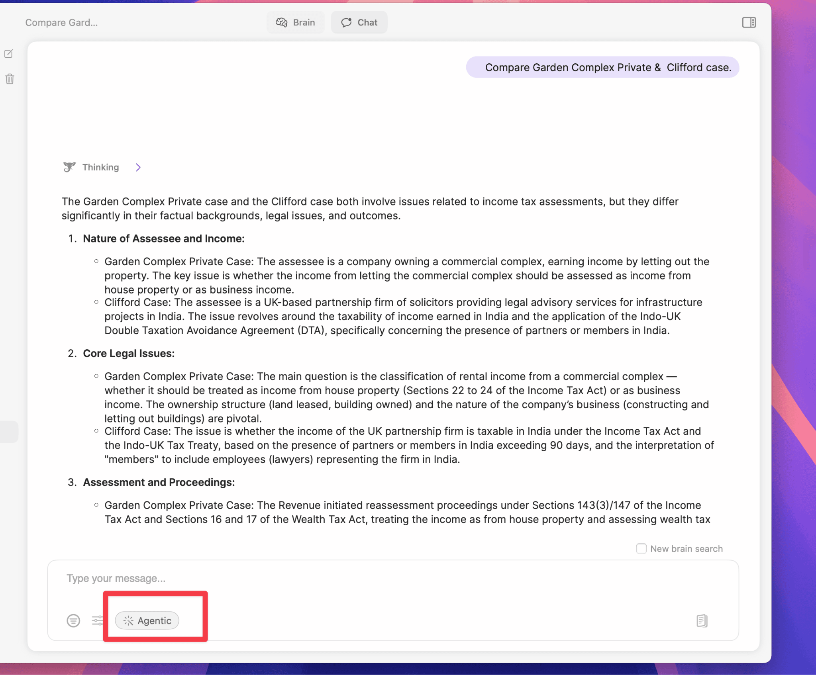Start a new chat with compose icon
Image resolution: width=816 pixels, height=675 pixels.
pos(9,53)
